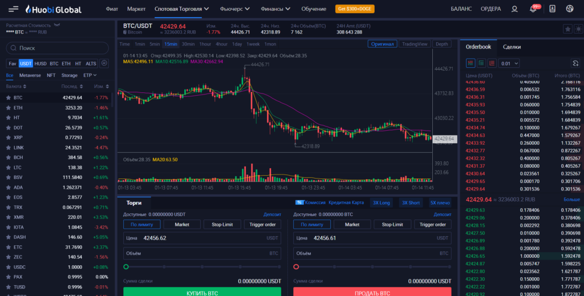Viewport: 584px width, 296px height.
Task: Click the favorite star next to DASH
Action: tap(8, 237)
